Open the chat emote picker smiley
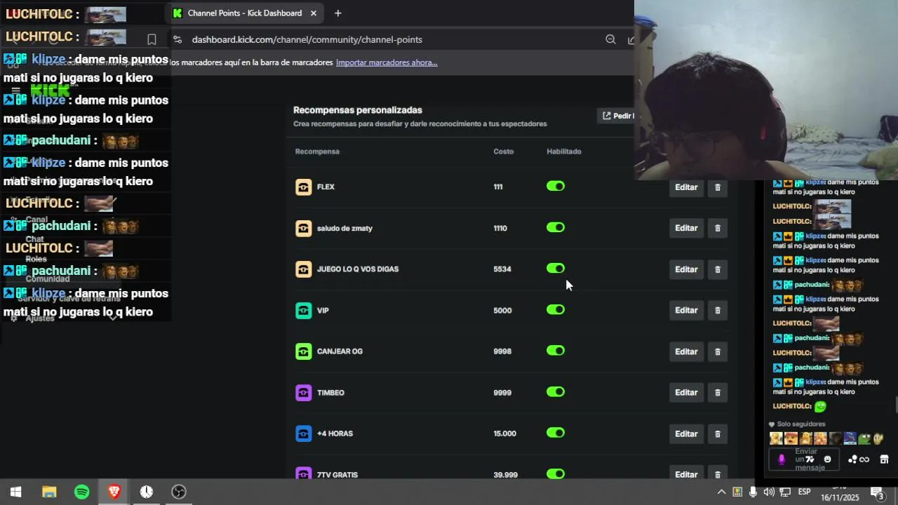The width and height of the screenshot is (898, 505). [827, 459]
